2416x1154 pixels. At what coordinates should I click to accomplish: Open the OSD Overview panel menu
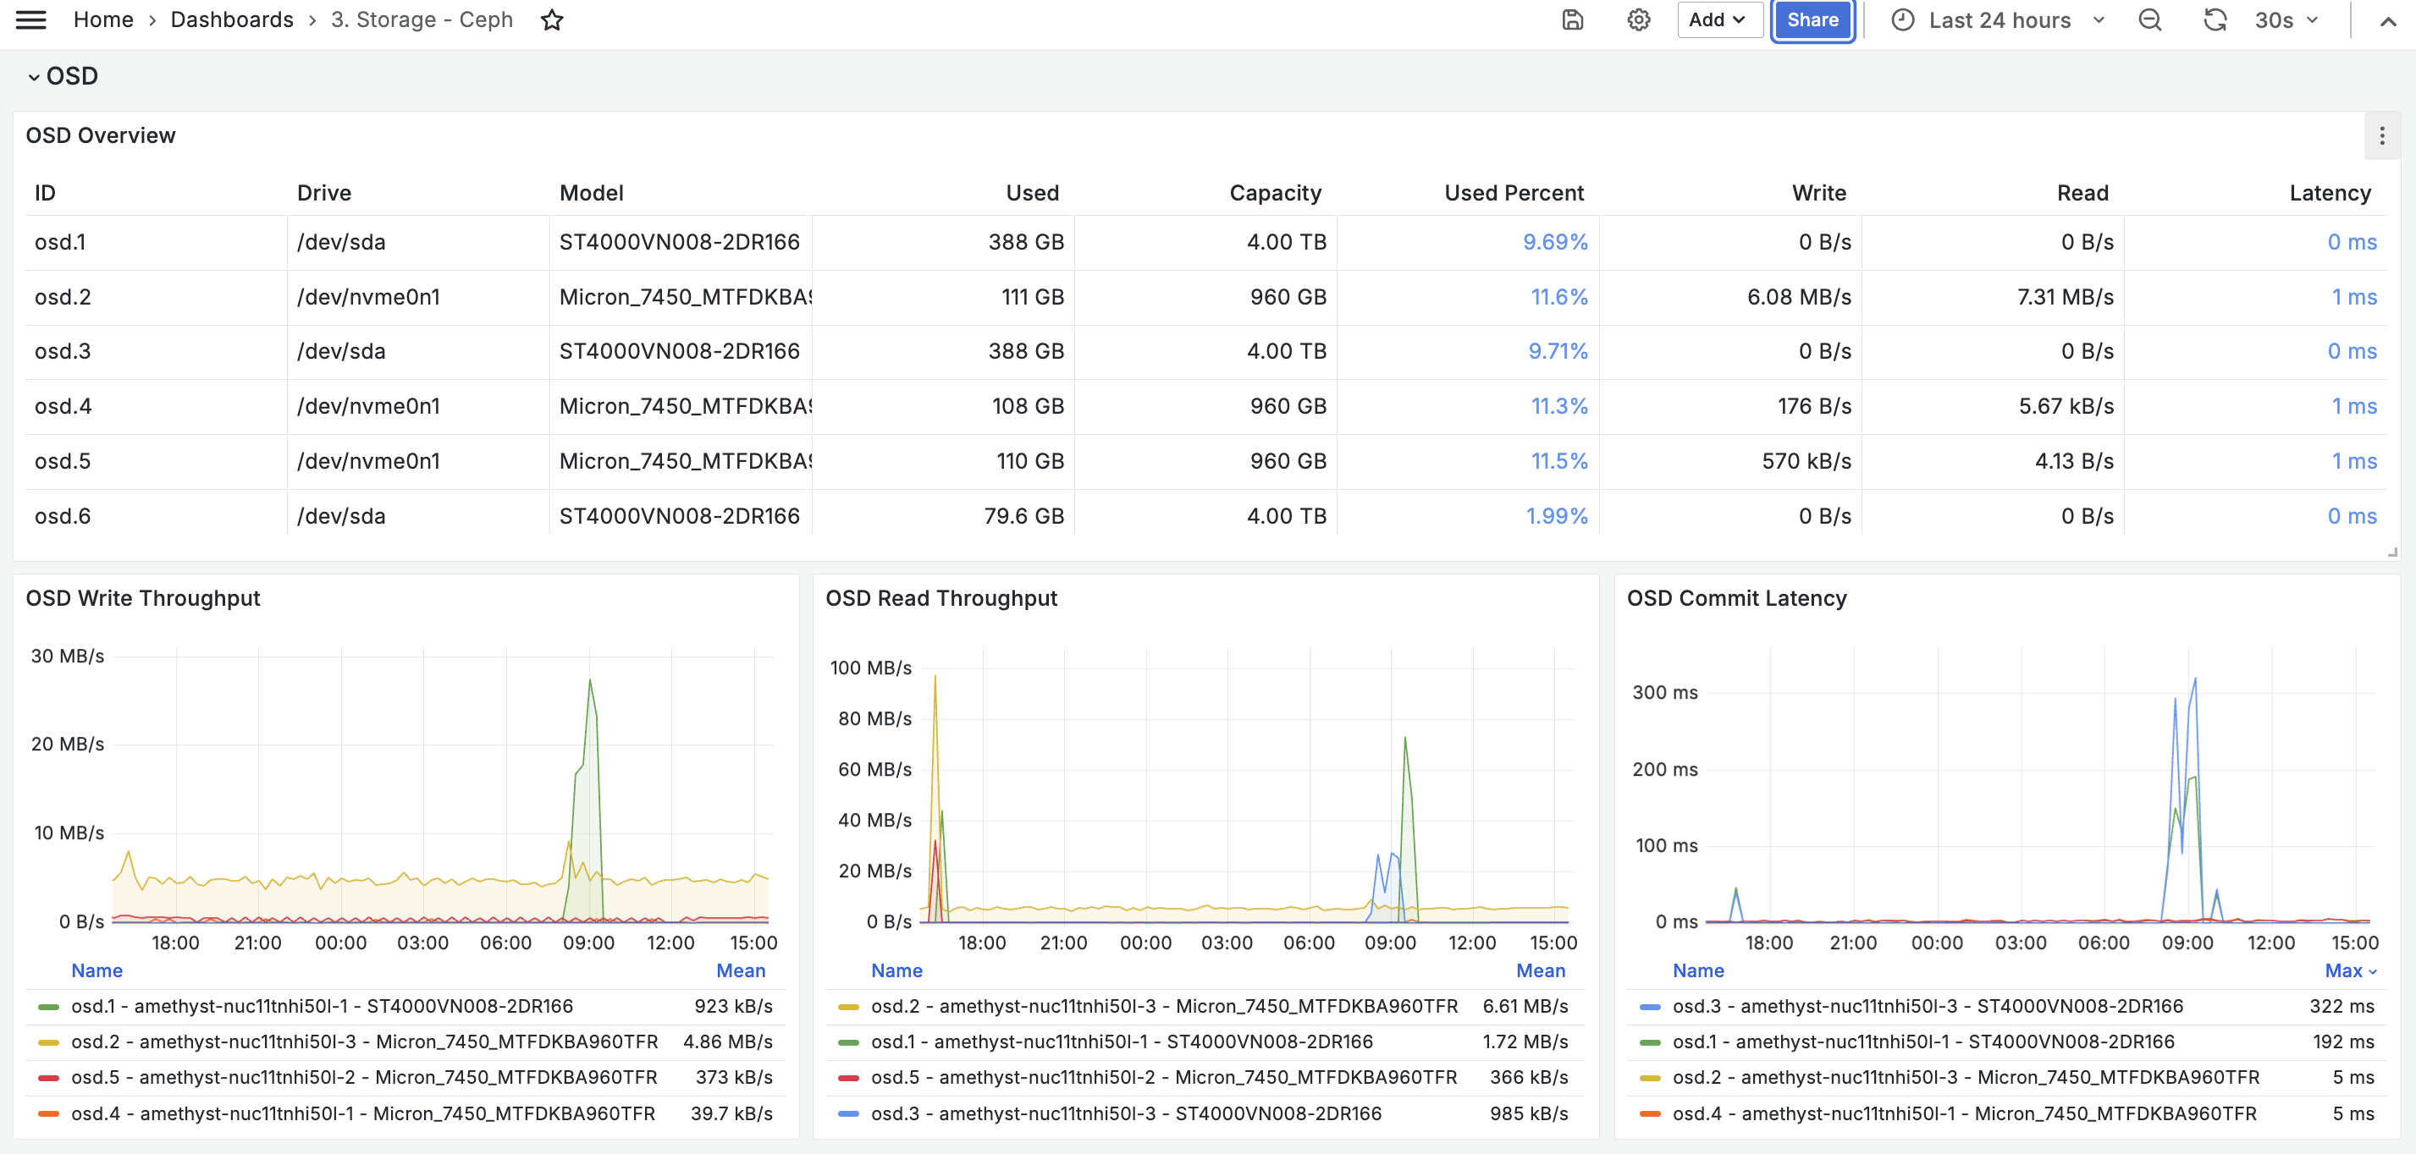2382,136
